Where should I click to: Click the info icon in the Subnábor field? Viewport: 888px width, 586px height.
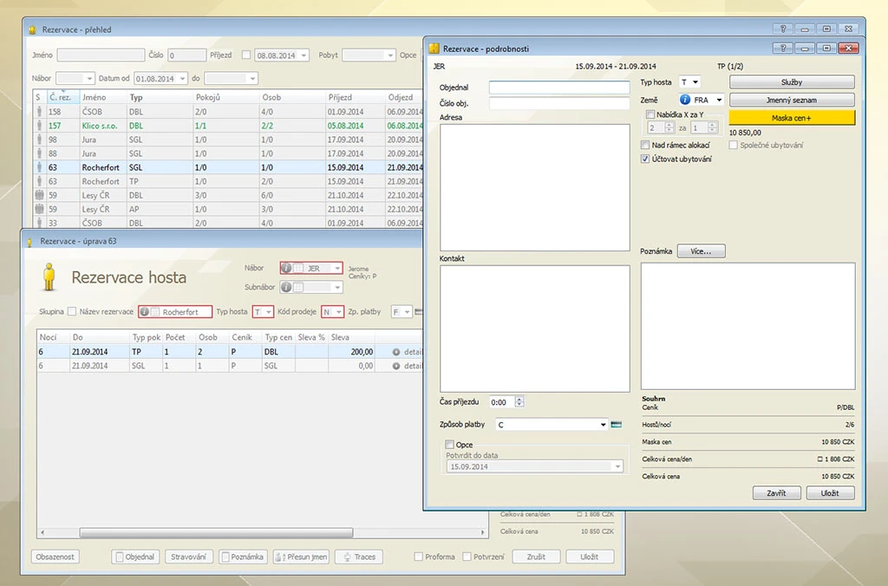(x=287, y=287)
